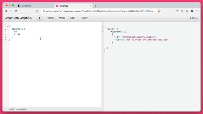Viewport: 203px width, 114px height.
Task: Click the GraphCMS GraphiQL title
Action: pyautogui.click(x=18, y=18)
